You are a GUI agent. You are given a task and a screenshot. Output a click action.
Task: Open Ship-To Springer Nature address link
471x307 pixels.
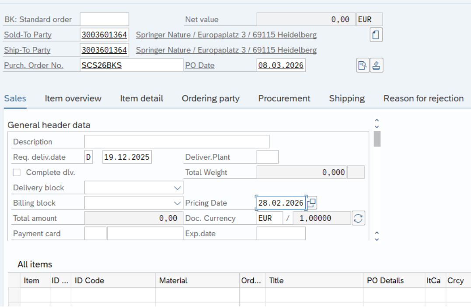tap(226, 50)
